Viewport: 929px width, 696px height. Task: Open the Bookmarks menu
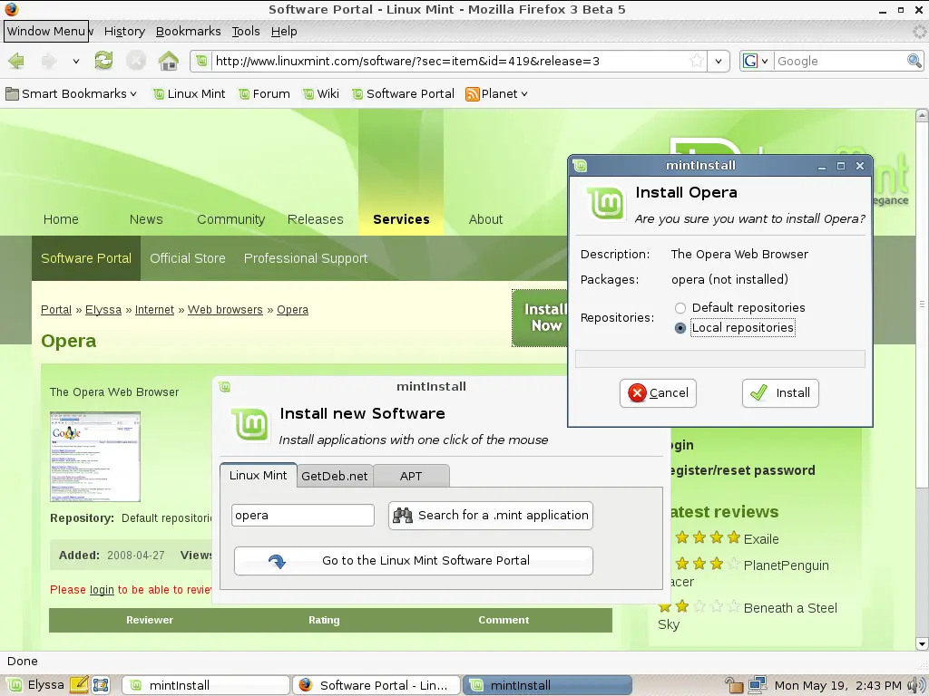click(x=189, y=32)
